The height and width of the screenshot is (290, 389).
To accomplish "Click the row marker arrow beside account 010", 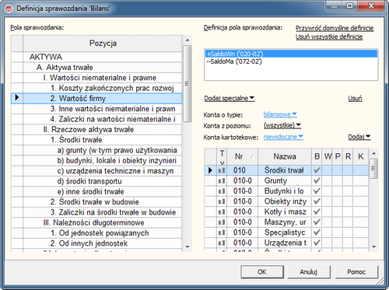I will (x=210, y=170).
